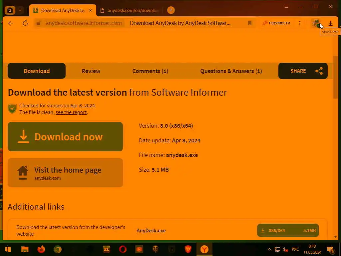
Task: Click the SHARE button
Action: tap(303, 71)
